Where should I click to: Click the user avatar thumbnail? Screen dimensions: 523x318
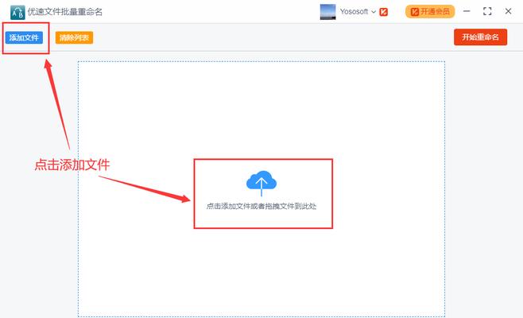click(x=328, y=12)
